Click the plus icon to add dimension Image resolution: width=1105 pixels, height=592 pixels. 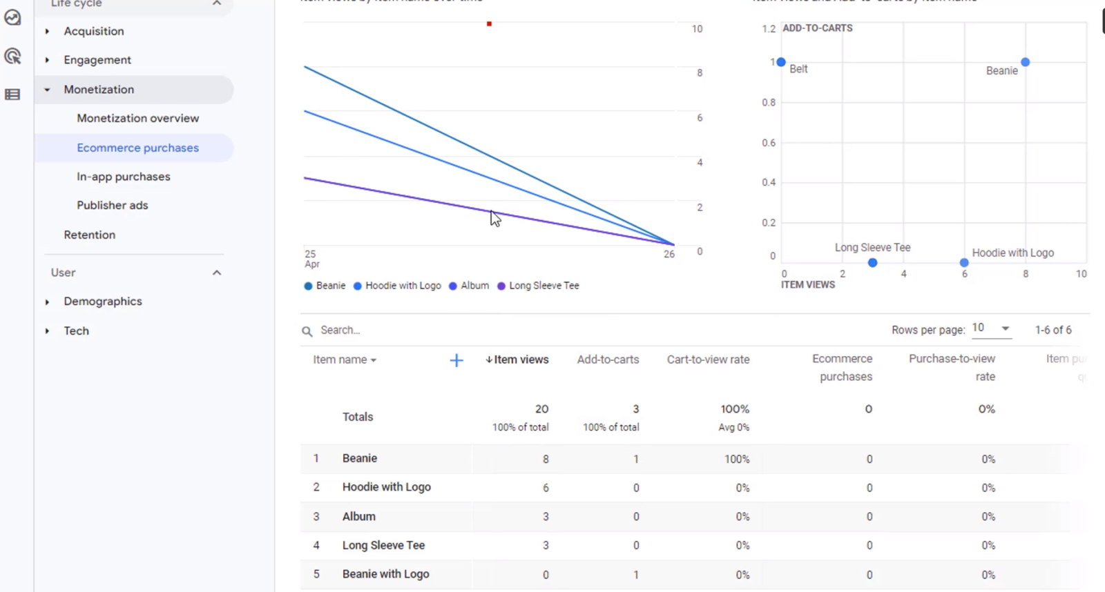click(x=457, y=360)
